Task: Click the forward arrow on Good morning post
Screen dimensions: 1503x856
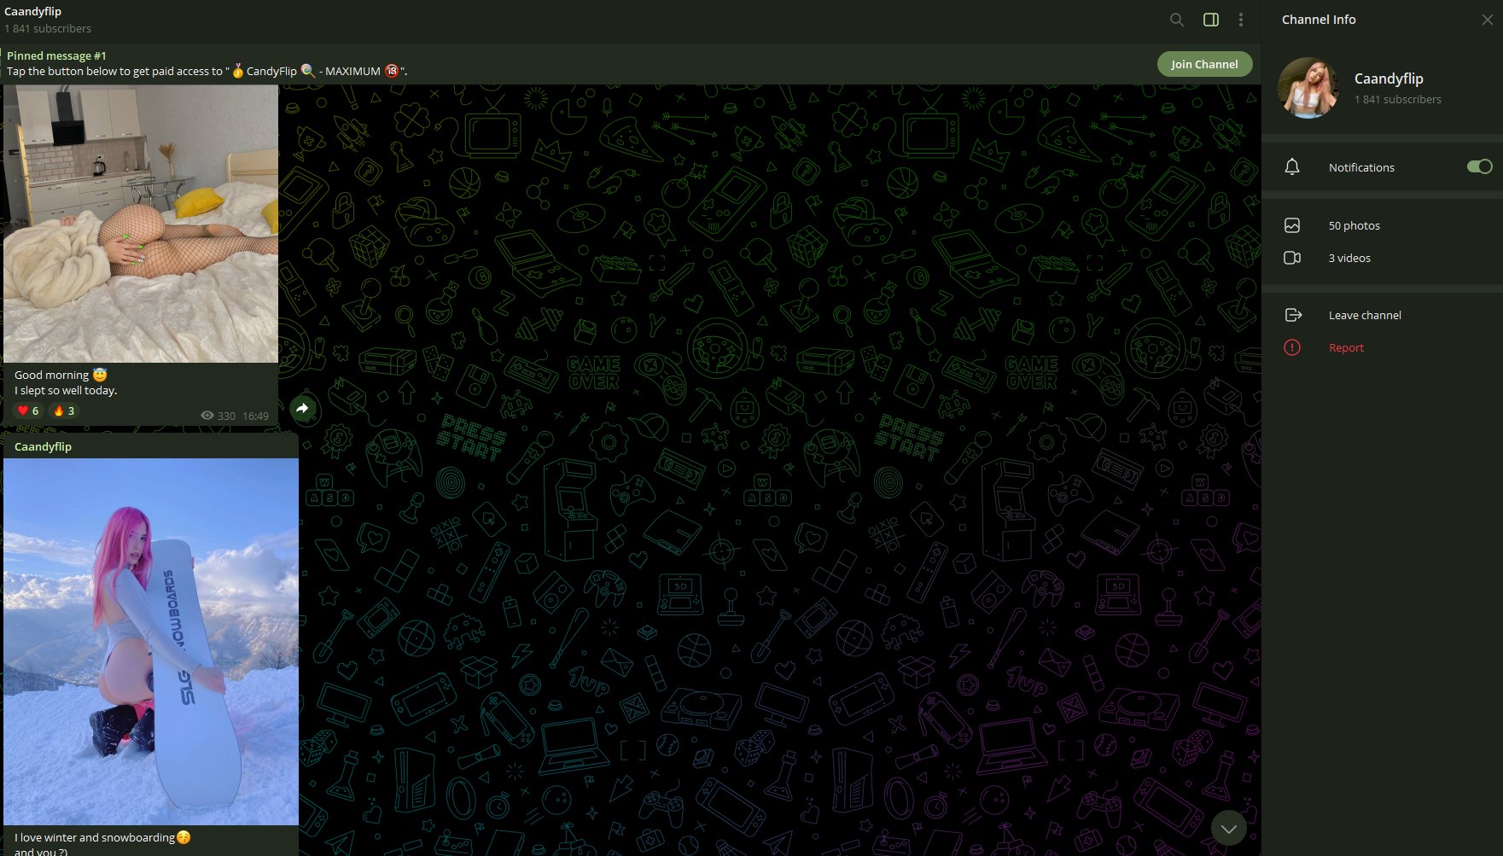Action: (302, 409)
